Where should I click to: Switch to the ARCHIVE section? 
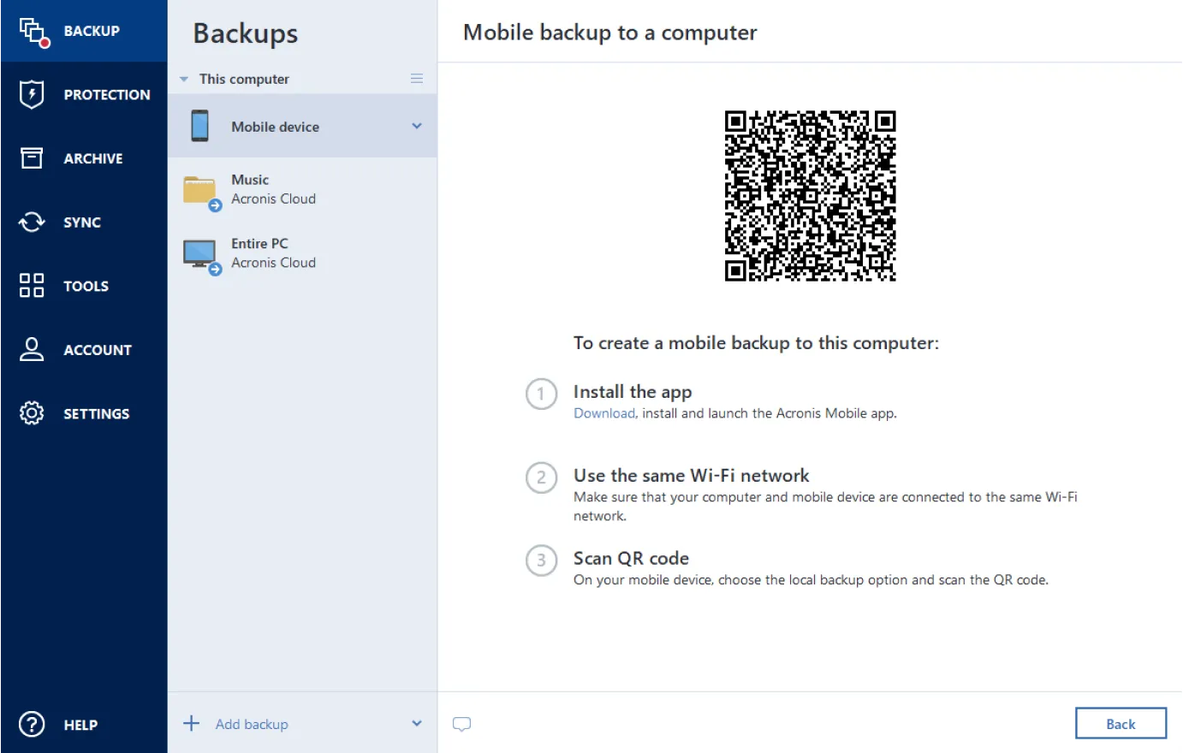click(x=93, y=158)
